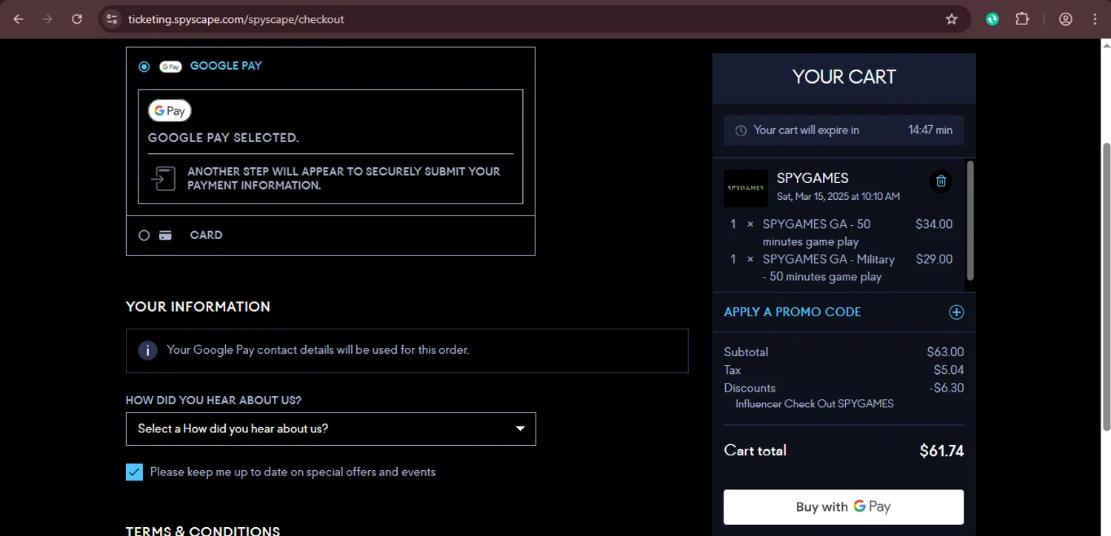Click the Tax $5.04 value
Image resolution: width=1111 pixels, height=536 pixels.
click(x=949, y=370)
